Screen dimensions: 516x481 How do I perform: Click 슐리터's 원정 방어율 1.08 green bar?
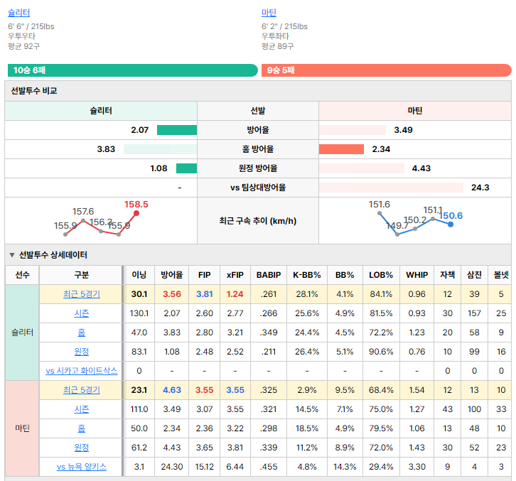187,168
